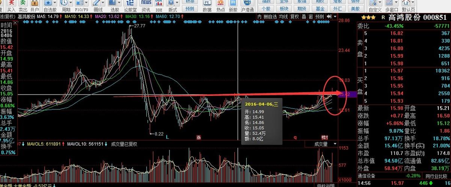
Task: Click the 同行业比较 link
Action: pos(437,176)
